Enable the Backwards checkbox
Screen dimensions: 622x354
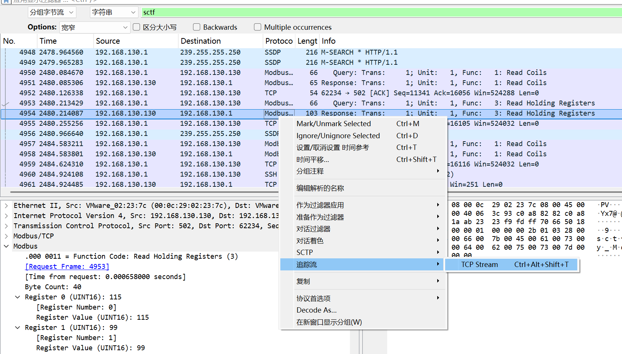pos(196,27)
